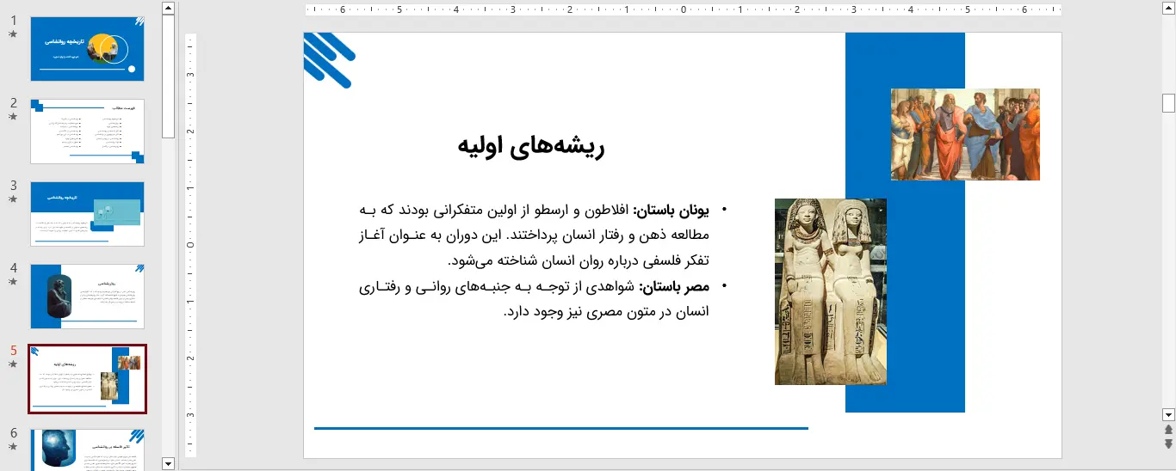Select the highlighted slide 5 thumbnail

click(x=88, y=379)
